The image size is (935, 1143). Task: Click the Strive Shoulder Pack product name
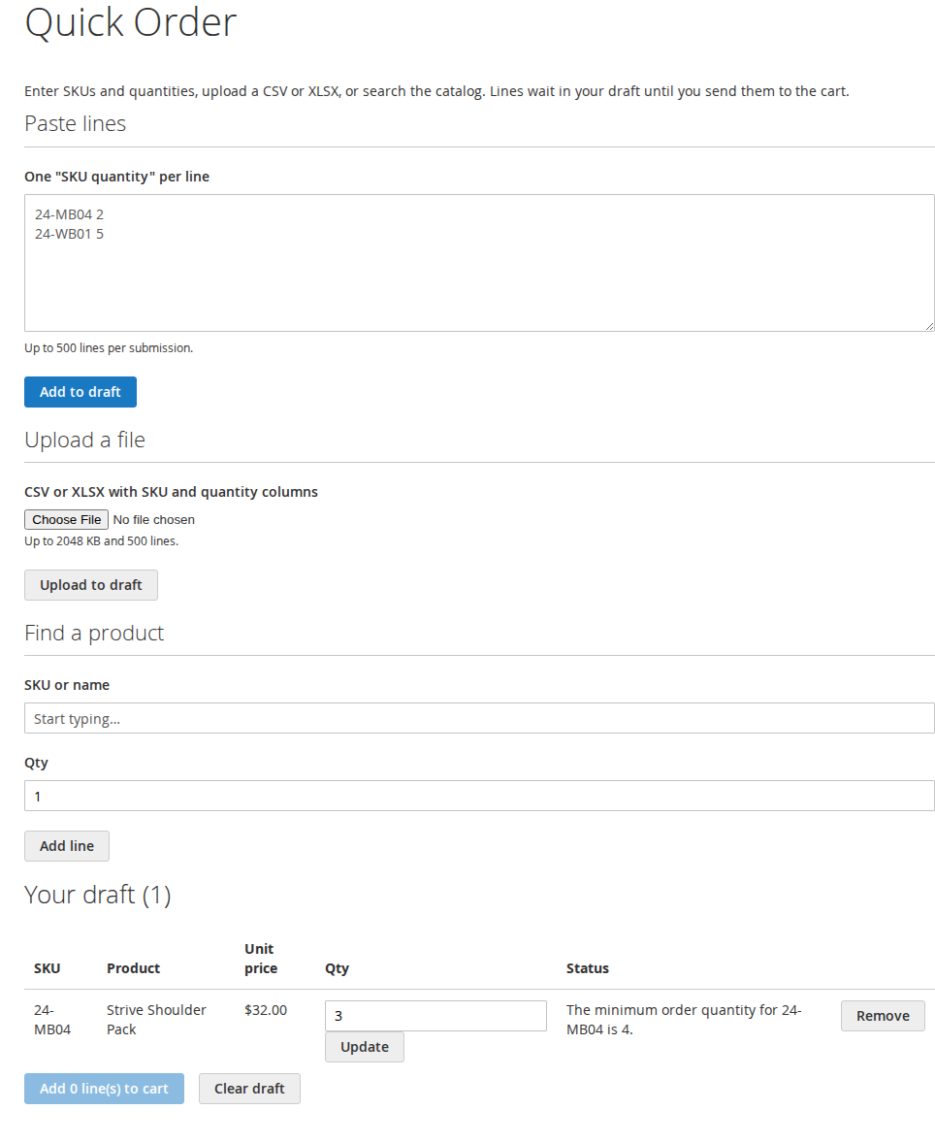(x=157, y=1019)
